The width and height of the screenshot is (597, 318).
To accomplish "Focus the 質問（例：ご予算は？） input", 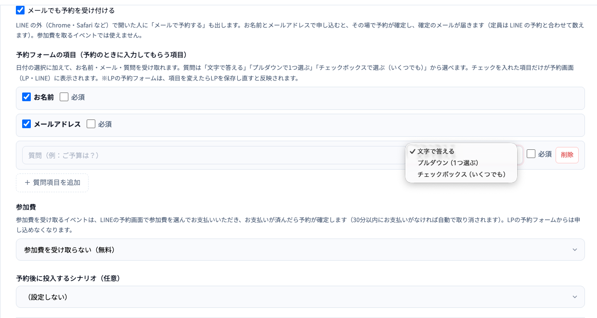I will (214, 155).
